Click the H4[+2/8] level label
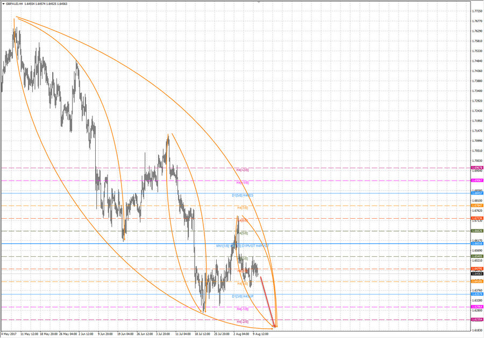Screen dimensions: 484x338 pos(243,170)
